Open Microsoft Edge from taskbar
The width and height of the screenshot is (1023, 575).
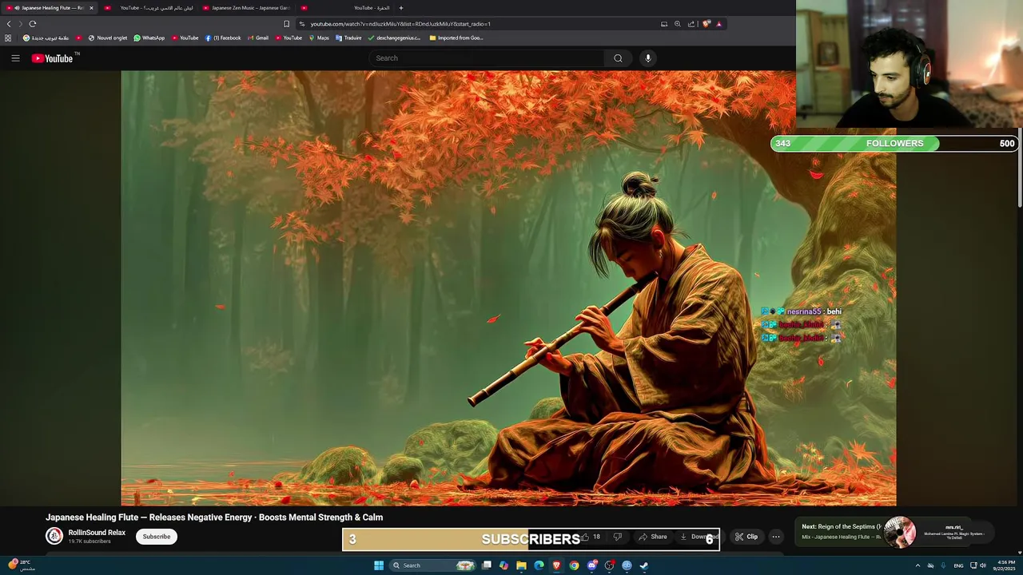pyautogui.click(x=539, y=565)
